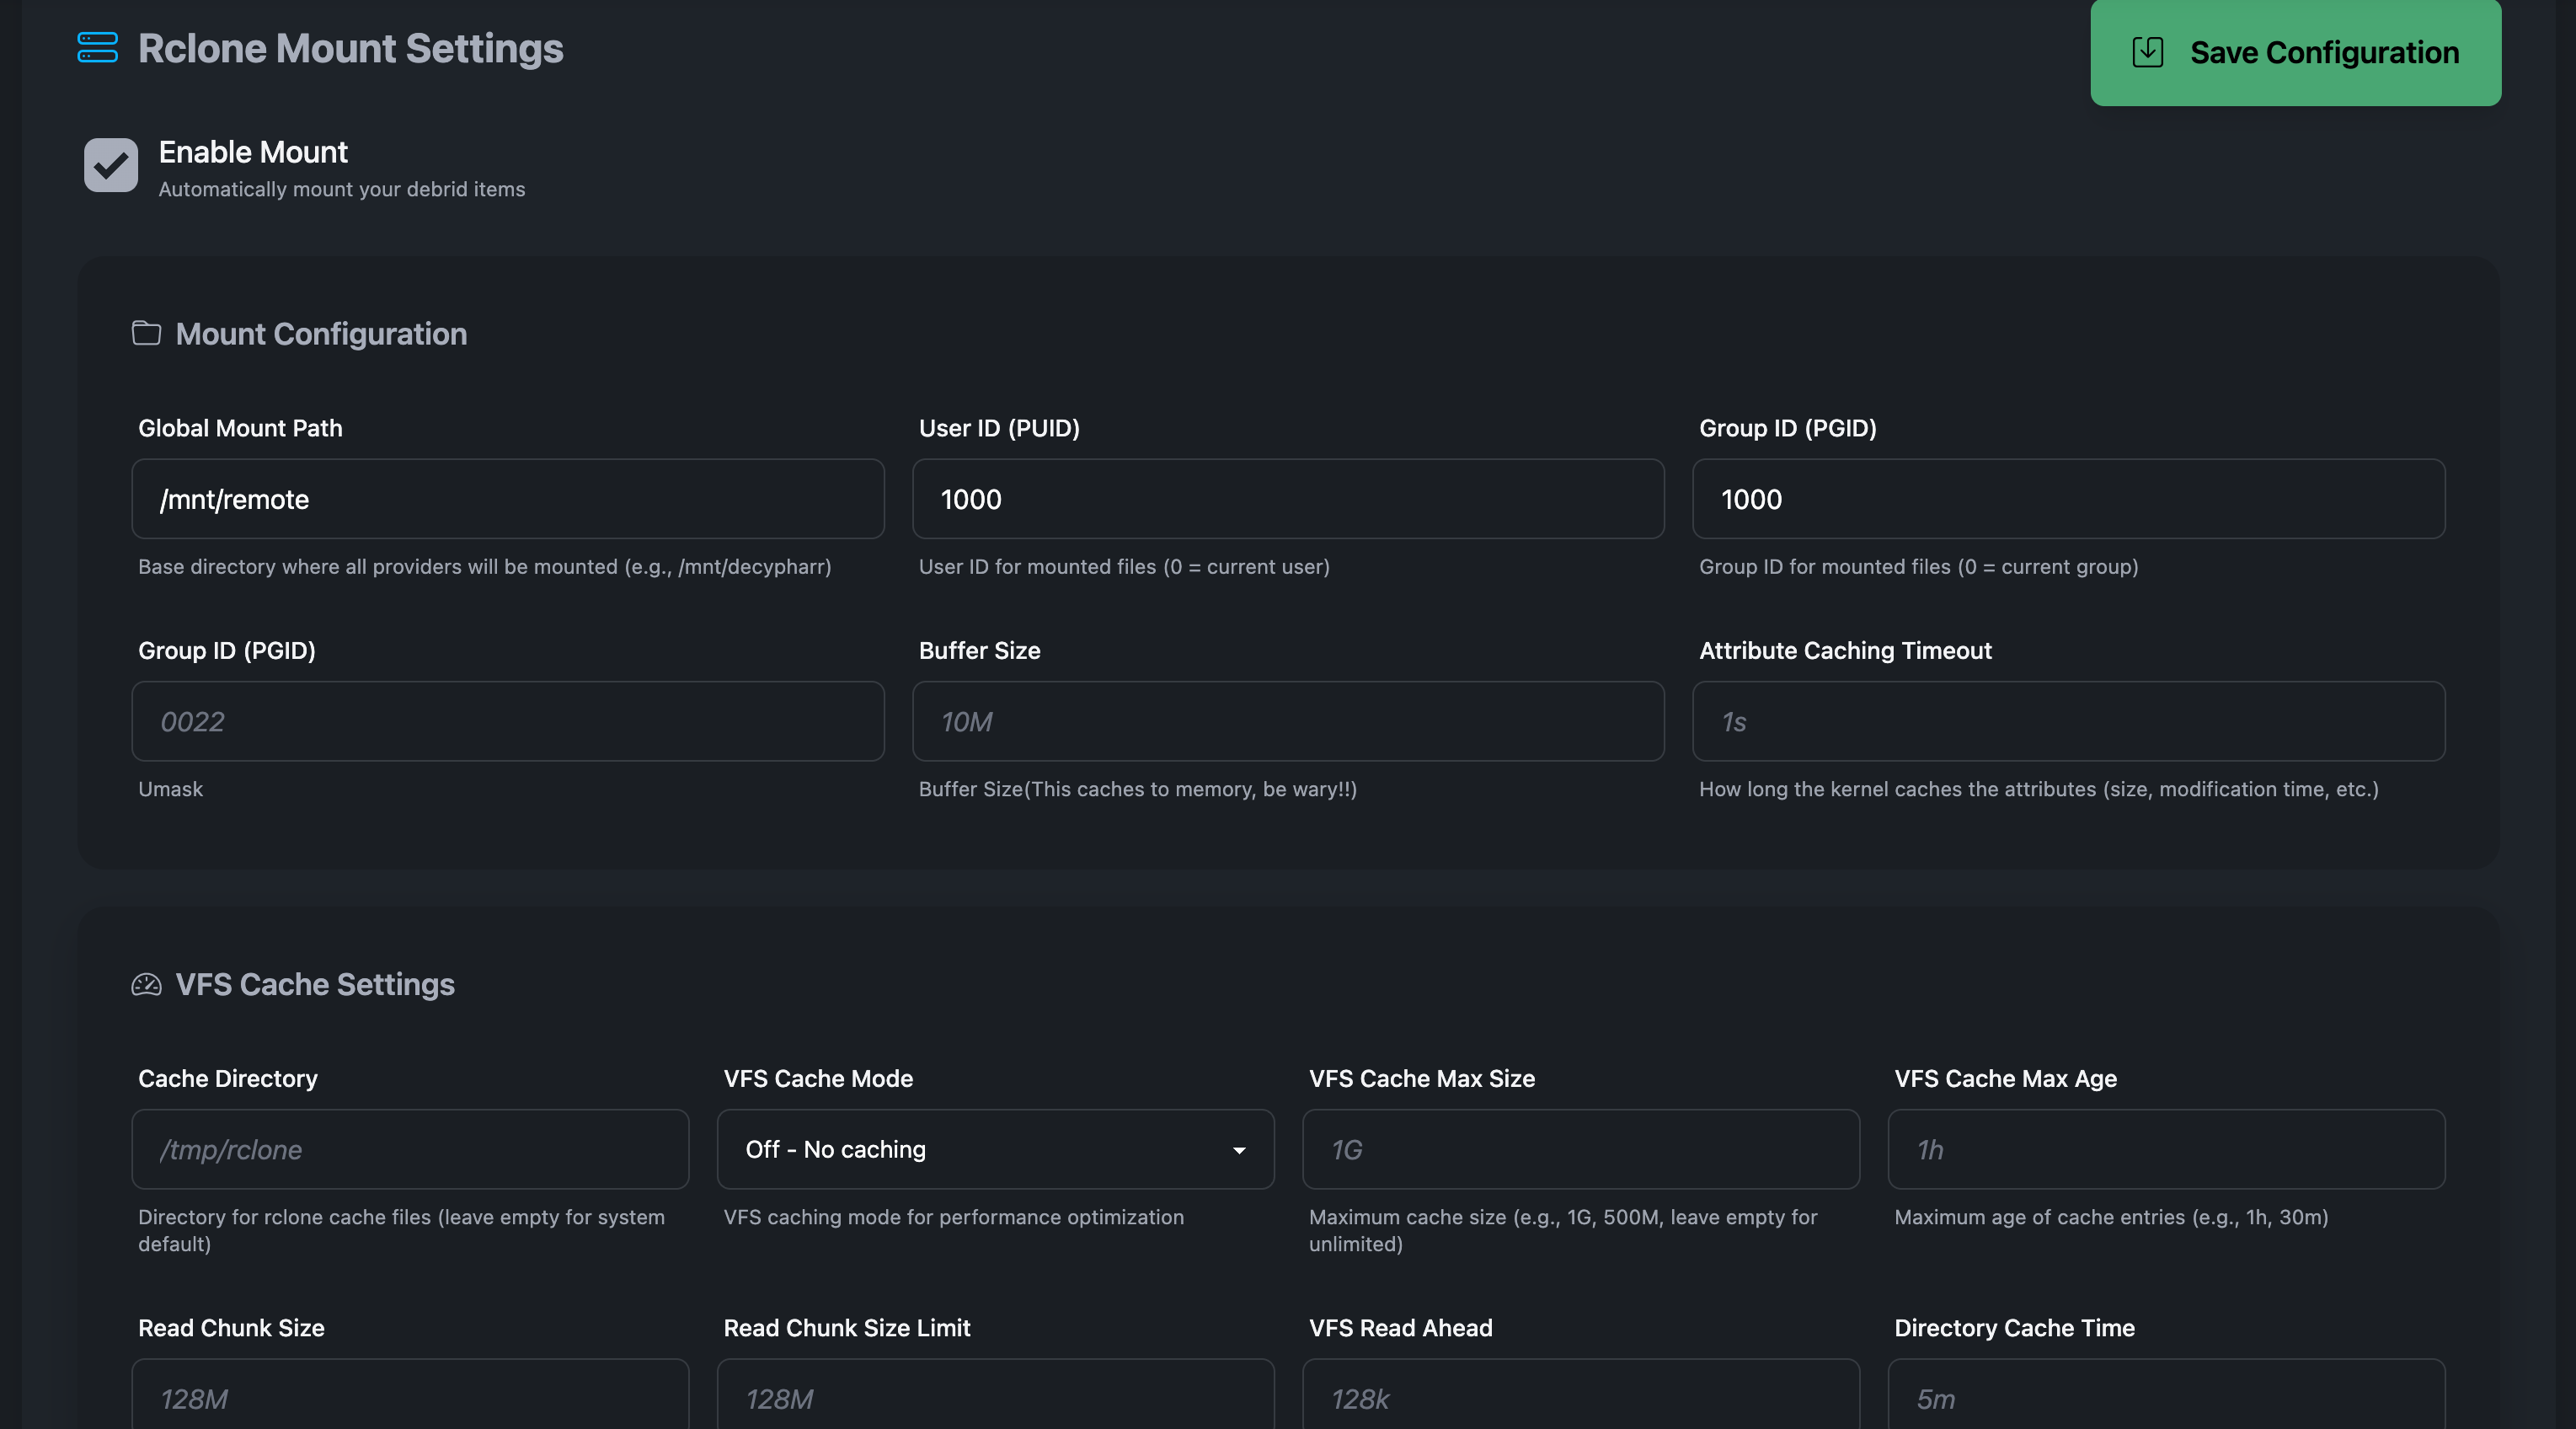The width and height of the screenshot is (2576, 1429).
Task: Click the Cache Directory input field
Action: 410,1149
